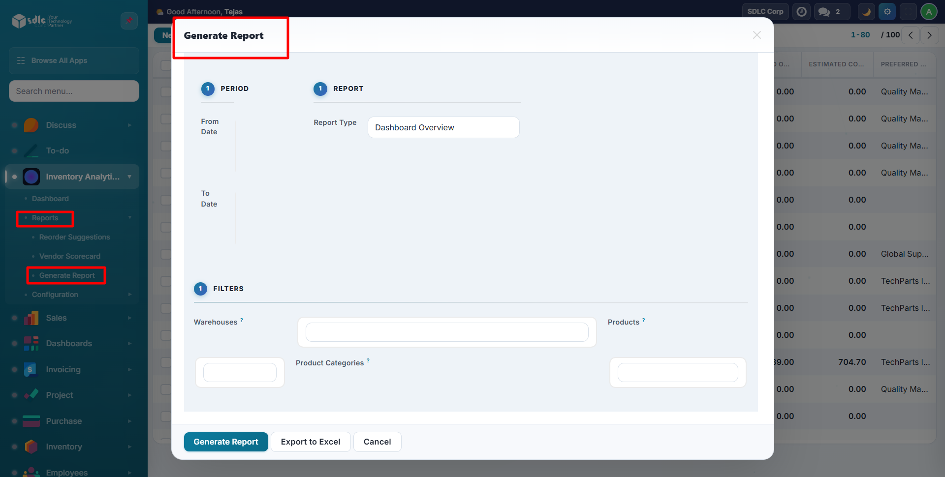Open the Sales app icon
This screenshot has width=945, height=477.
coord(31,318)
